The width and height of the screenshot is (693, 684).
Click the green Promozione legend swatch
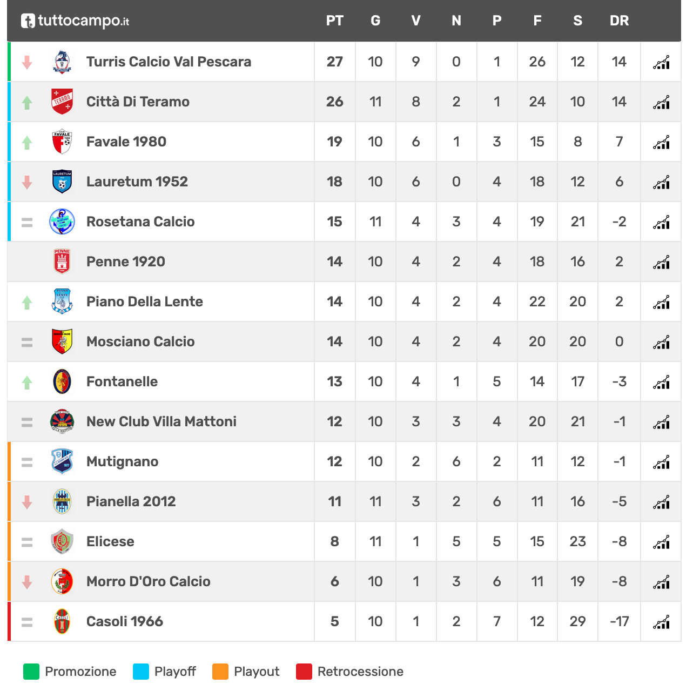tap(31, 672)
